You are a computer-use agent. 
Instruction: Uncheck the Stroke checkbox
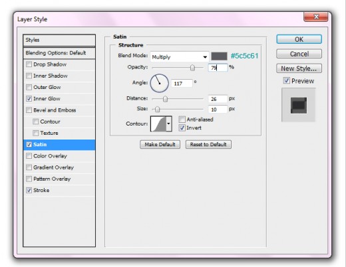pos(29,190)
